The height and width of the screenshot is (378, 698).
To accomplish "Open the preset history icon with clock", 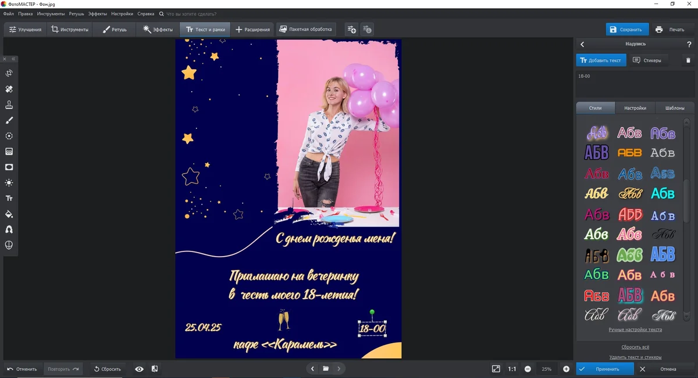I will click(x=367, y=29).
